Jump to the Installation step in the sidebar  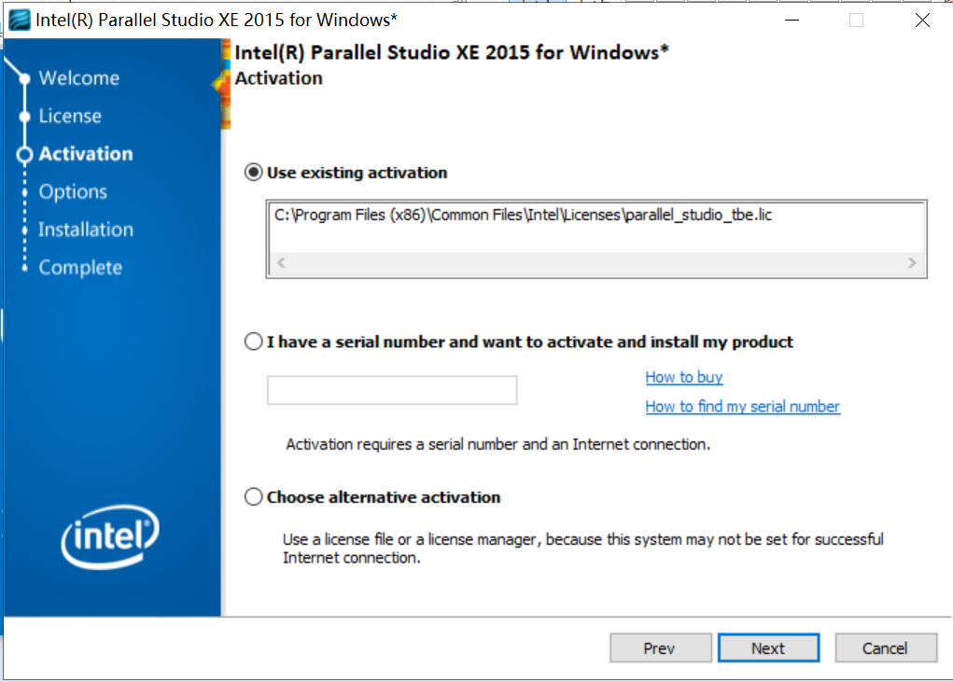point(86,229)
